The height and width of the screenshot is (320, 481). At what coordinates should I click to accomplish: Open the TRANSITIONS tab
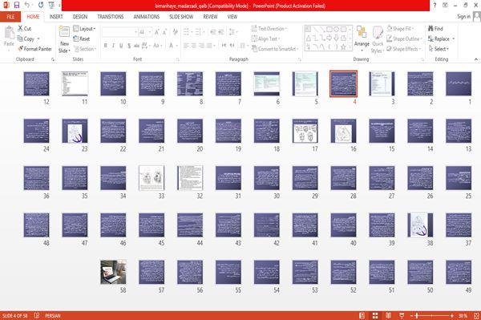pyautogui.click(x=111, y=17)
